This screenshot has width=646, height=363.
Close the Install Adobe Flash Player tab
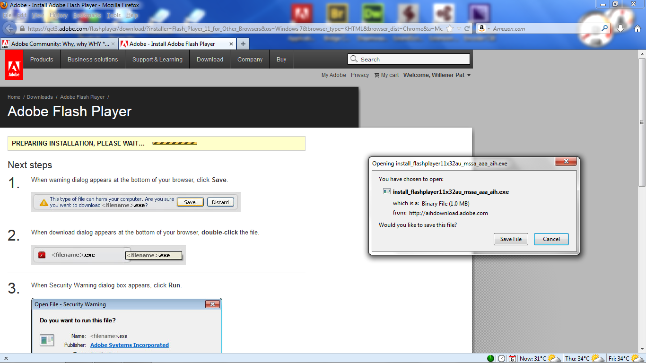pyautogui.click(x=231, y=44)
